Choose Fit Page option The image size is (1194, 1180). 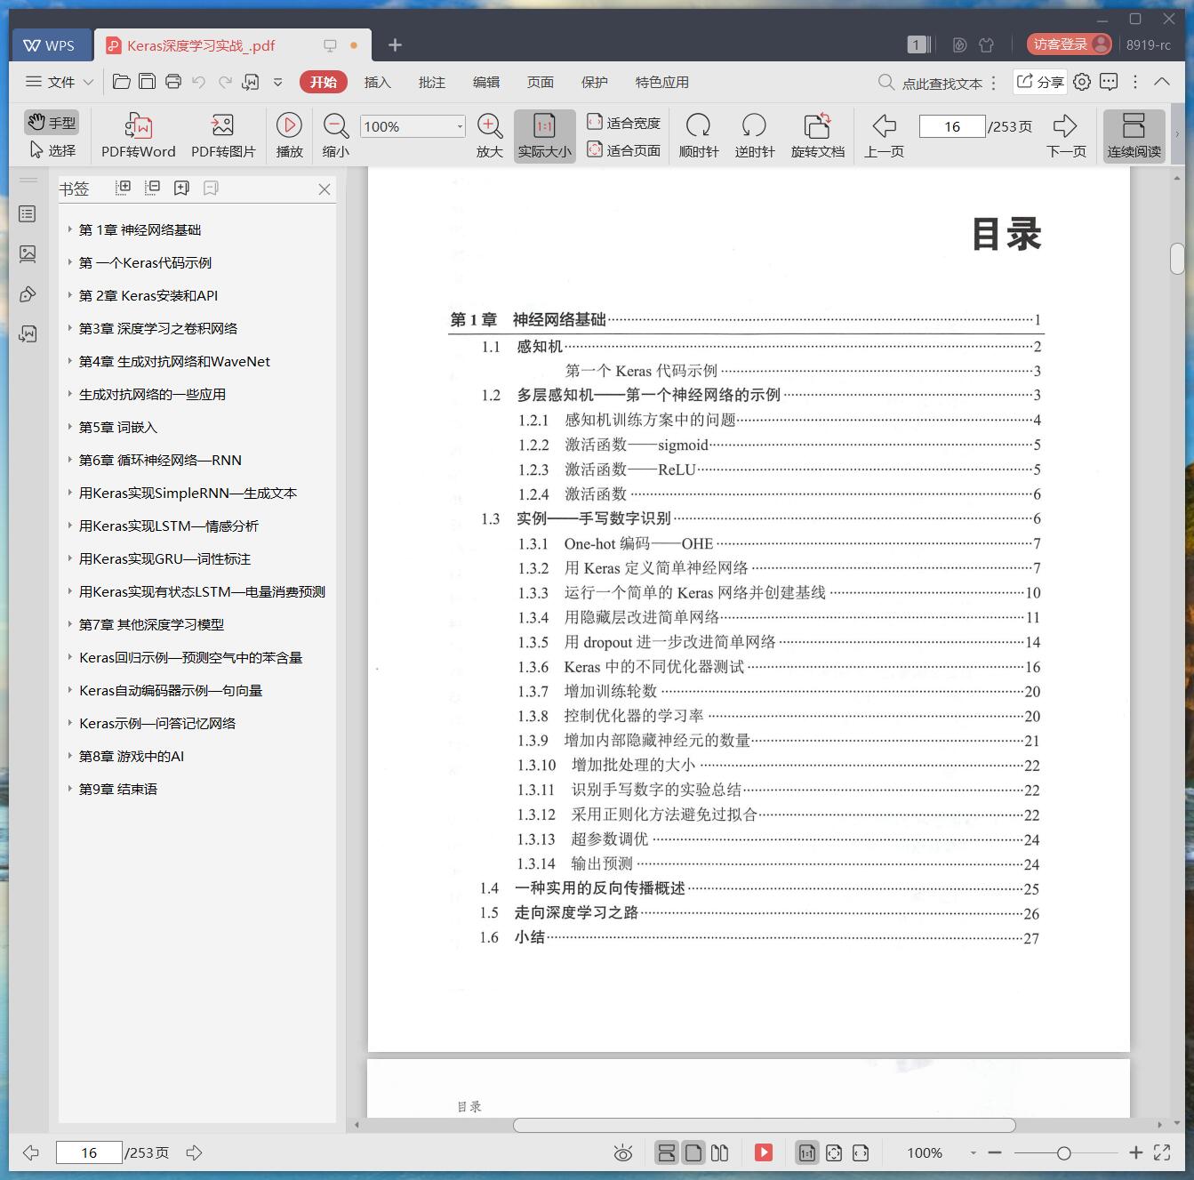623,150
